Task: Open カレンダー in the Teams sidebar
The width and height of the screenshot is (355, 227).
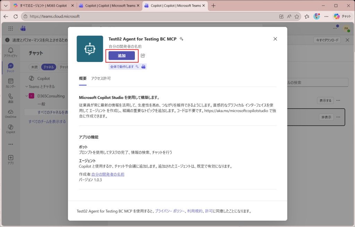Action: point(10,83)
